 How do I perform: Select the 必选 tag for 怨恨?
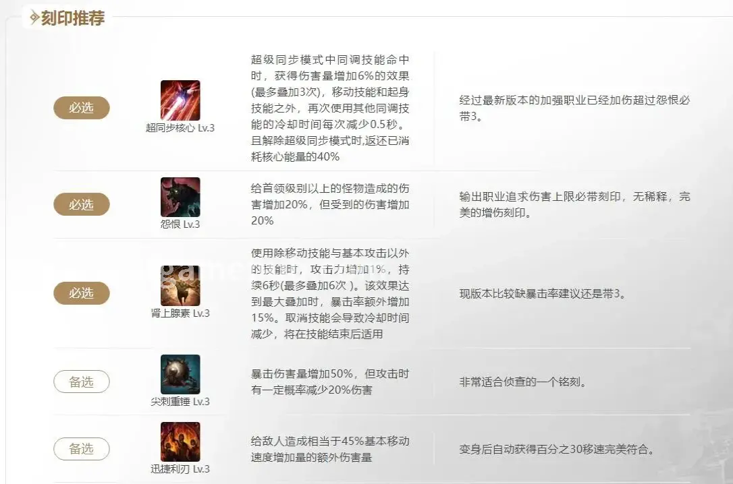(x=82, y=204)
